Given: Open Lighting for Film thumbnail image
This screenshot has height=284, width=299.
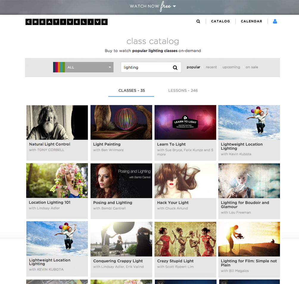Looking at the screenshot, I should tap(249, 239).
